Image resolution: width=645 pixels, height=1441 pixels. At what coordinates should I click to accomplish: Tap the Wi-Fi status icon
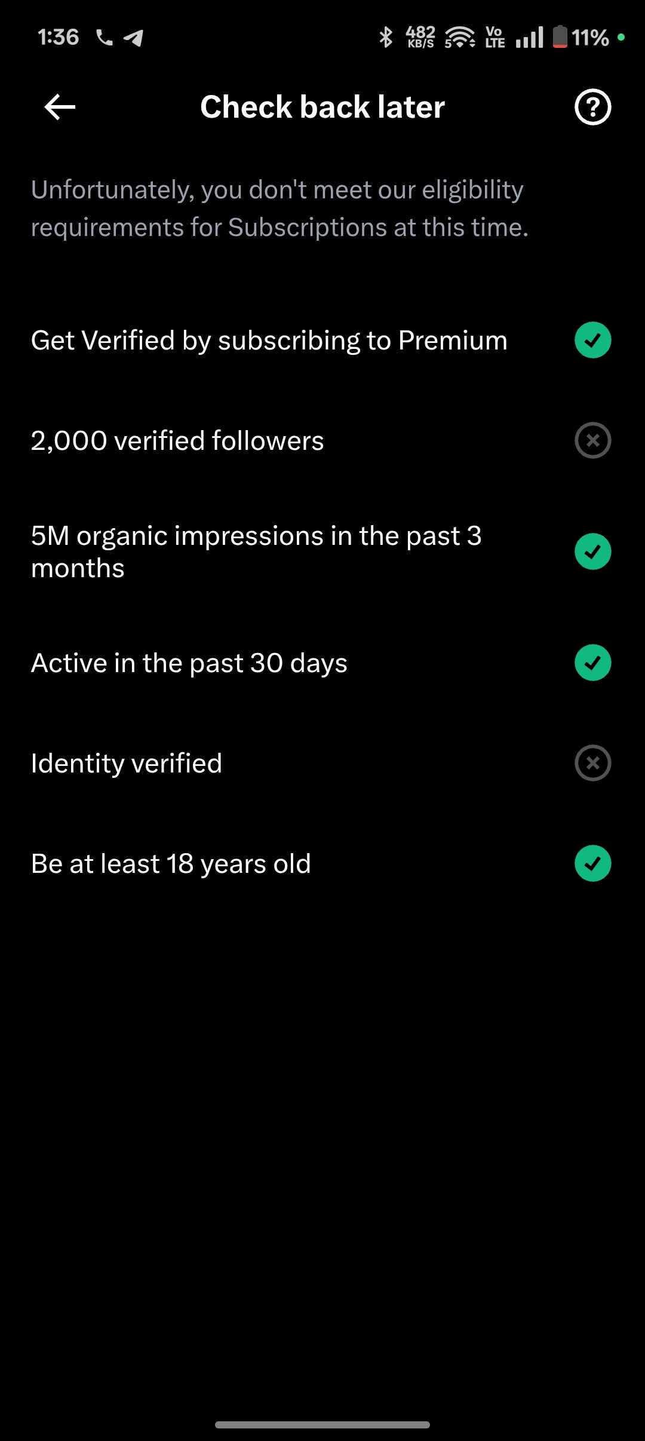[x=459, y=37]
